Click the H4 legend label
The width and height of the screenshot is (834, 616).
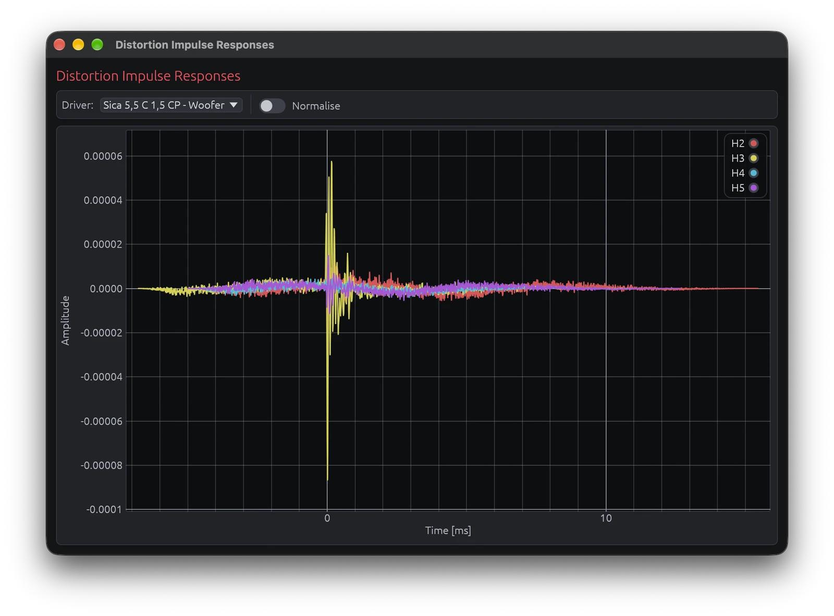[x=738, y=173]
